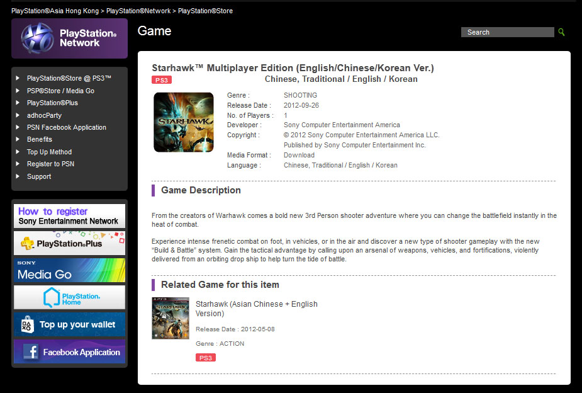Viewport: 582px width, 393px height.
Task: Click the related game's Genre : ACTION text
Action: pos(220,344)
